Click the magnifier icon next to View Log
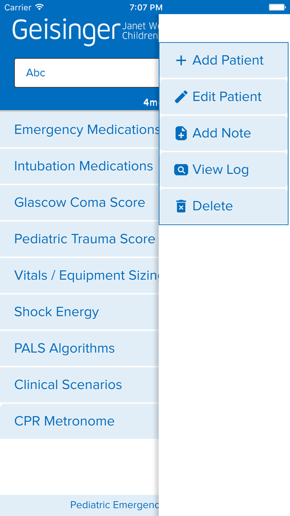This screenshot has height=516, width=290. 181,170
